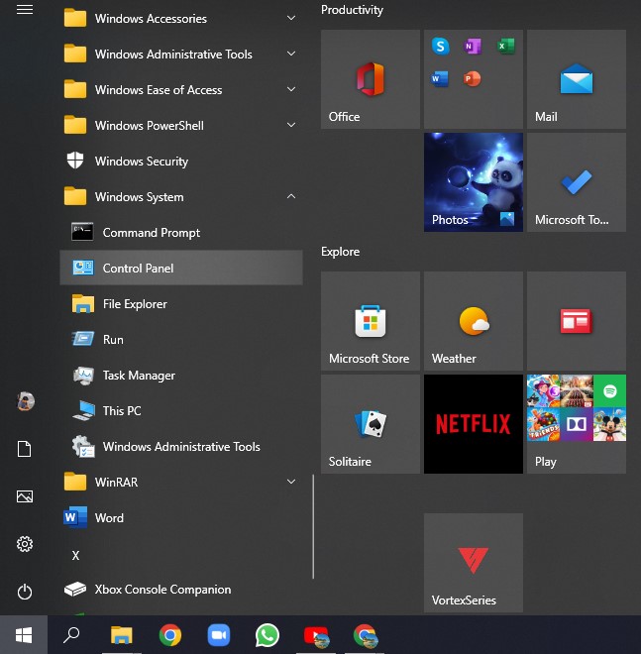Open Control Panel from Windows System
The height and width of the screenshot is (654, 641).
(x=181, y=268)
